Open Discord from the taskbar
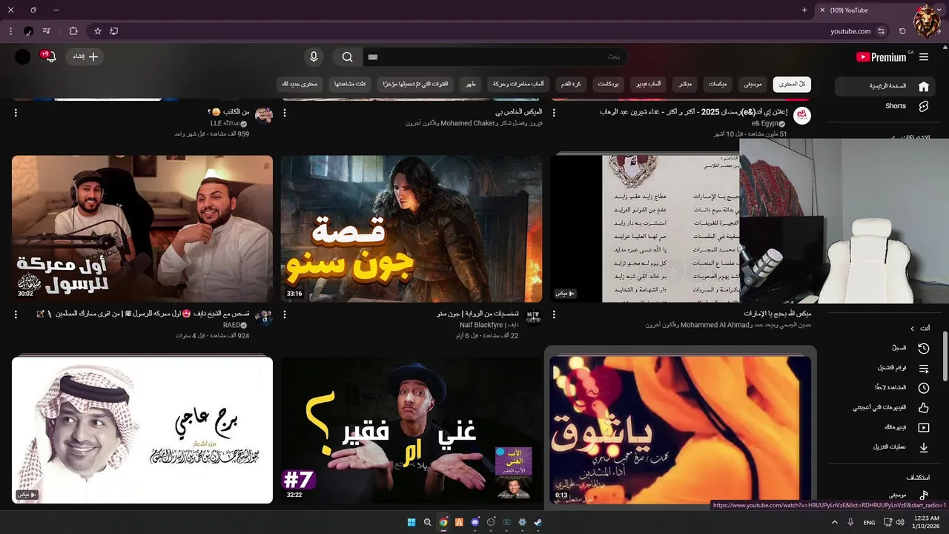Image resolution: width=949 pixels, height=534 pixels. [x=475, y=522]
